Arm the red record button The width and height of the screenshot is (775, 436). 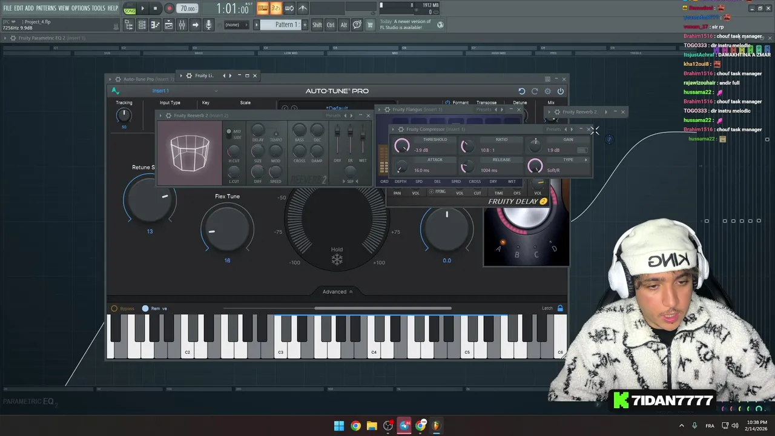point(169,8)
